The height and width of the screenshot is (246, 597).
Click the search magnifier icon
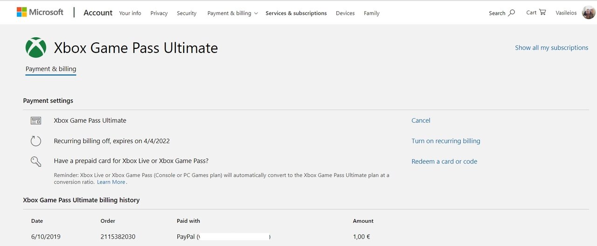point(512,13)
